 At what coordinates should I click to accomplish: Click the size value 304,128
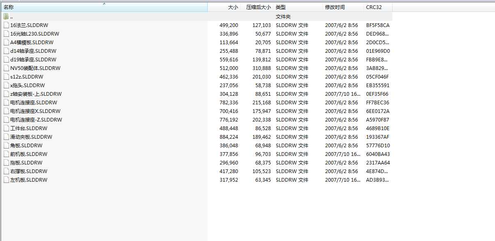(229, 94)
